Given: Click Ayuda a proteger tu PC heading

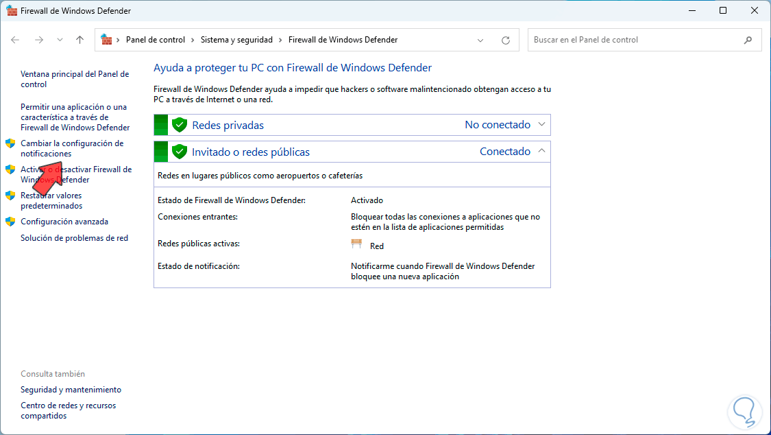Looking at the screenshot, I should [x=293, y=68].
